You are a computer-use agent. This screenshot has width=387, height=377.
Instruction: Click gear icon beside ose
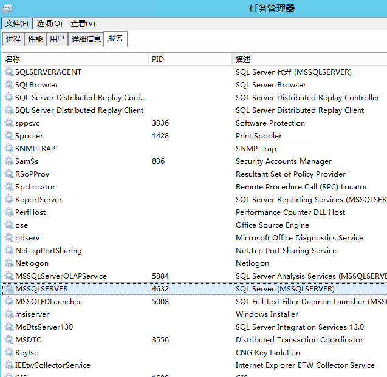pos(9,225)
